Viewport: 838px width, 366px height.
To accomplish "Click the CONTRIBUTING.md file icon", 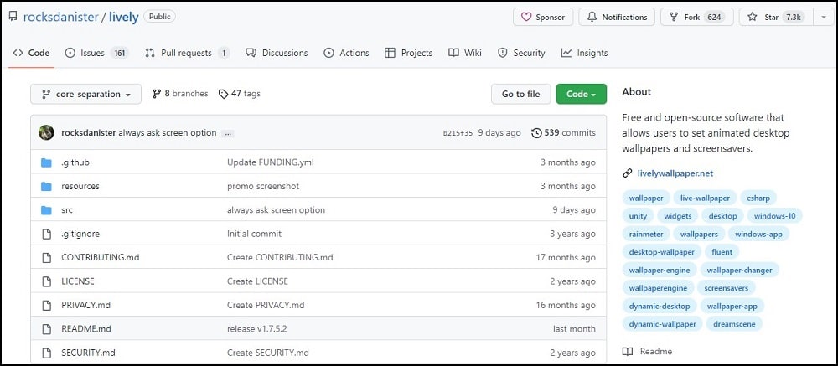I will (46, 257).
